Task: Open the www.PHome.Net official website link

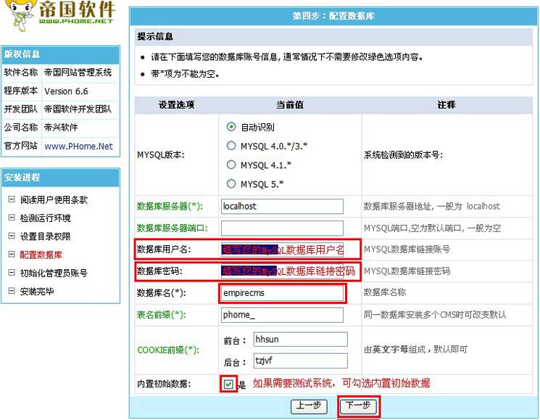Action: point(78,146)
